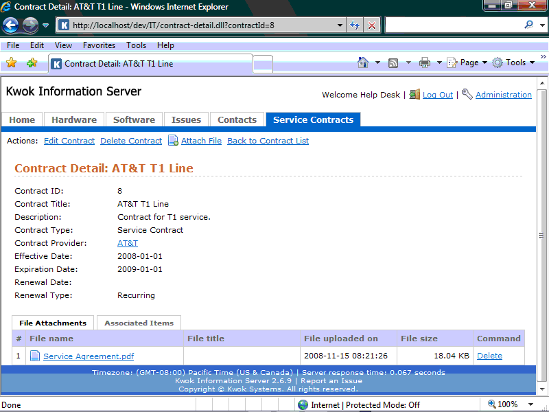Expand the Print dropdown arrow

pos(439,62)
